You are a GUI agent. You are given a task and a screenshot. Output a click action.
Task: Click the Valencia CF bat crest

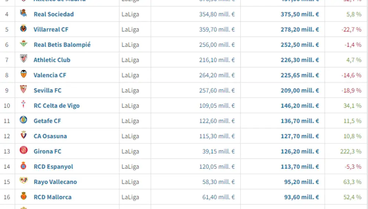[x=24, y=74]
